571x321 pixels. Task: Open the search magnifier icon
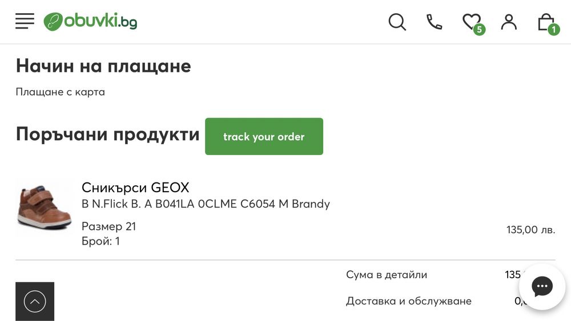pos(397,22)
